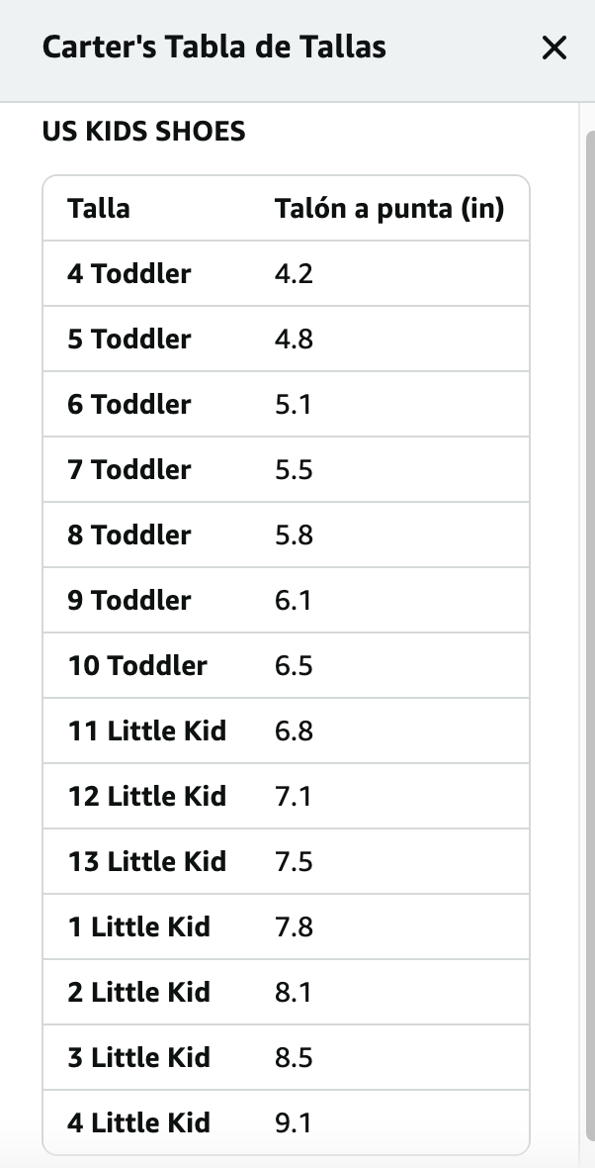Screen dimensions: 595x1168
Task: Click the 2 Little Kid size label
Action: coord(139,993)
